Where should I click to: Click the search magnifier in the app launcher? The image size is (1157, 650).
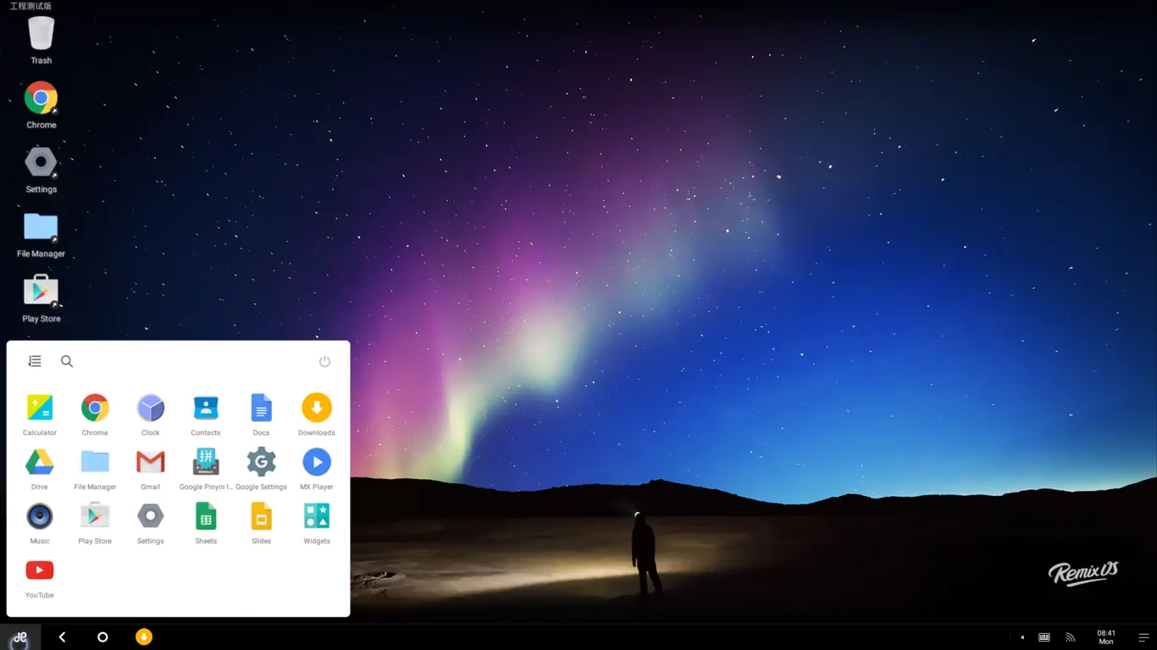pyautogui.click(x=67, y=361)
